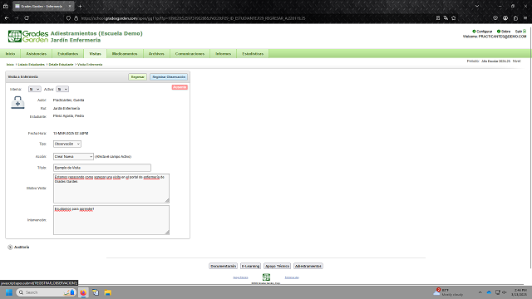This screenshot has height=299, width=532.
Task: Click the Documentación footer button
Action: (223, 266)
